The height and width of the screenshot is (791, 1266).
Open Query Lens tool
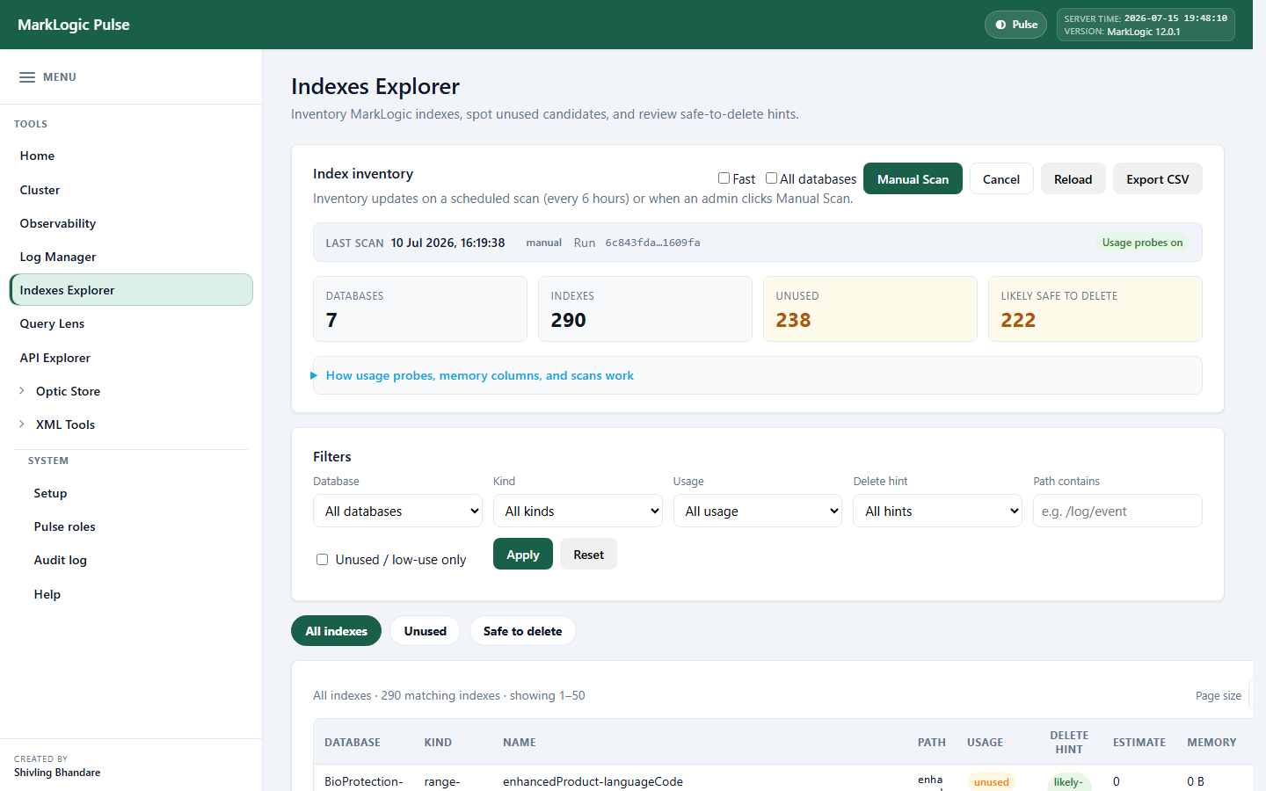[131, 323]
